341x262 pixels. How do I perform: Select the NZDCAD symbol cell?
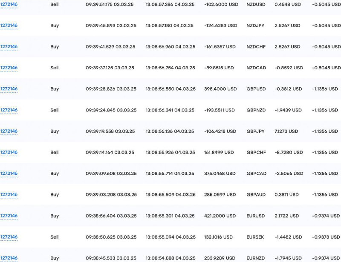256,68
